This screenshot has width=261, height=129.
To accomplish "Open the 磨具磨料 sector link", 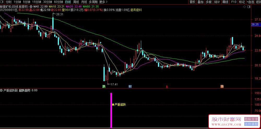I will [x=136, y=10].
